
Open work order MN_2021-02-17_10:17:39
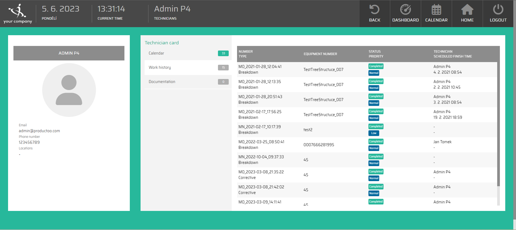pos(259,127)
